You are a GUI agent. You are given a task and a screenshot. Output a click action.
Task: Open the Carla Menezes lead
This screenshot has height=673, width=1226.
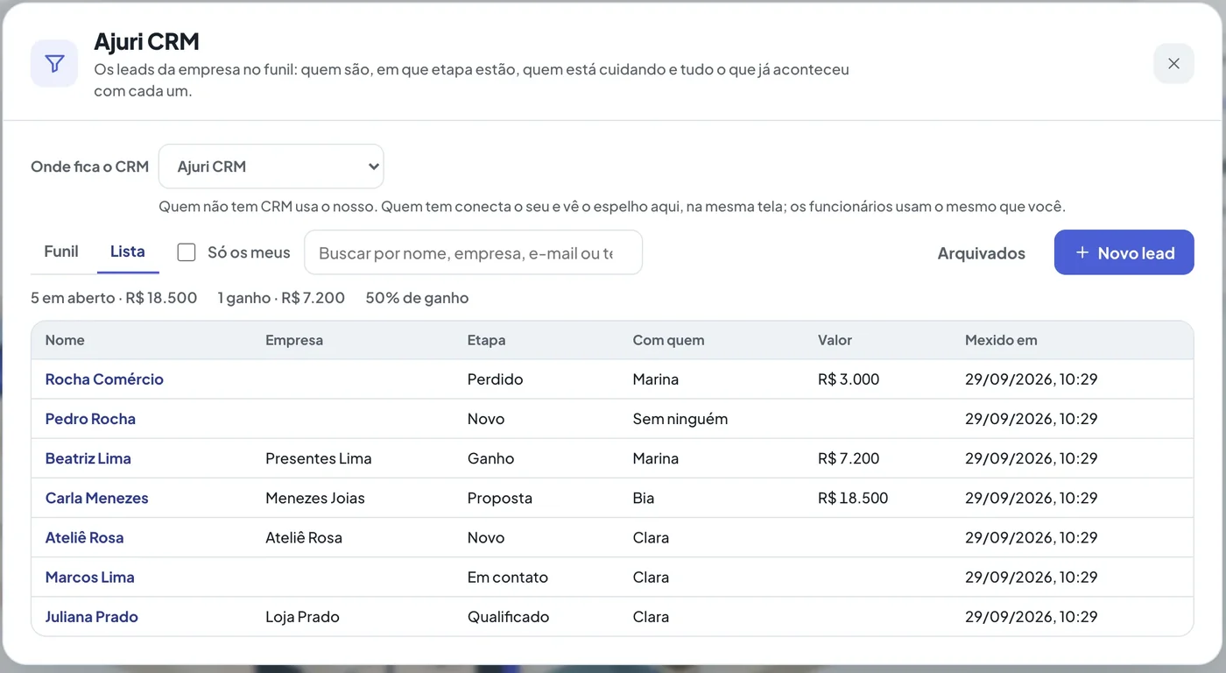tap(97, 498)
